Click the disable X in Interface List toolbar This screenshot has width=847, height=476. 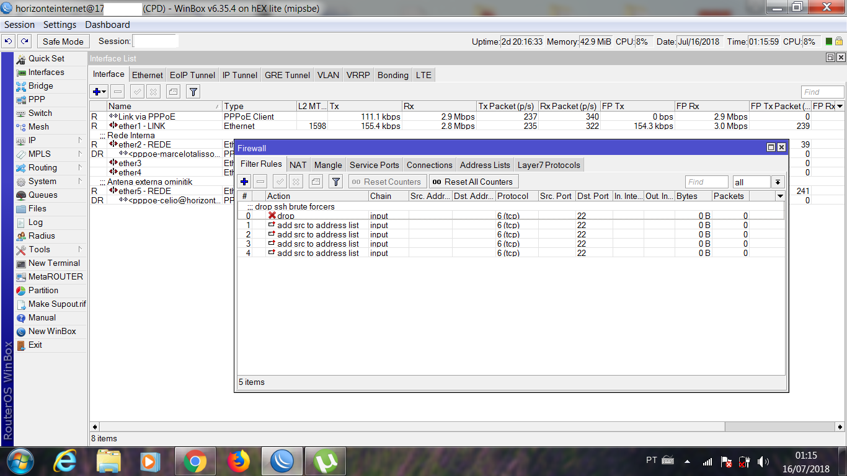pos(153,92)
